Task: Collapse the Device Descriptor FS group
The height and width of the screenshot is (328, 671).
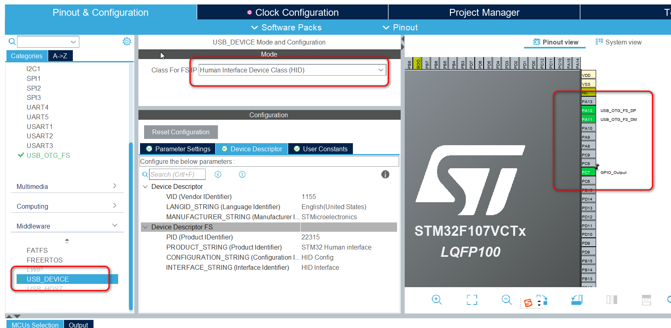Action: coord(145,227)
